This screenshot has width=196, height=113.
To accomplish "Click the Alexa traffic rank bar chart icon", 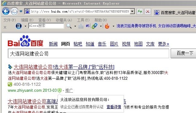I will tap(81, 26).
